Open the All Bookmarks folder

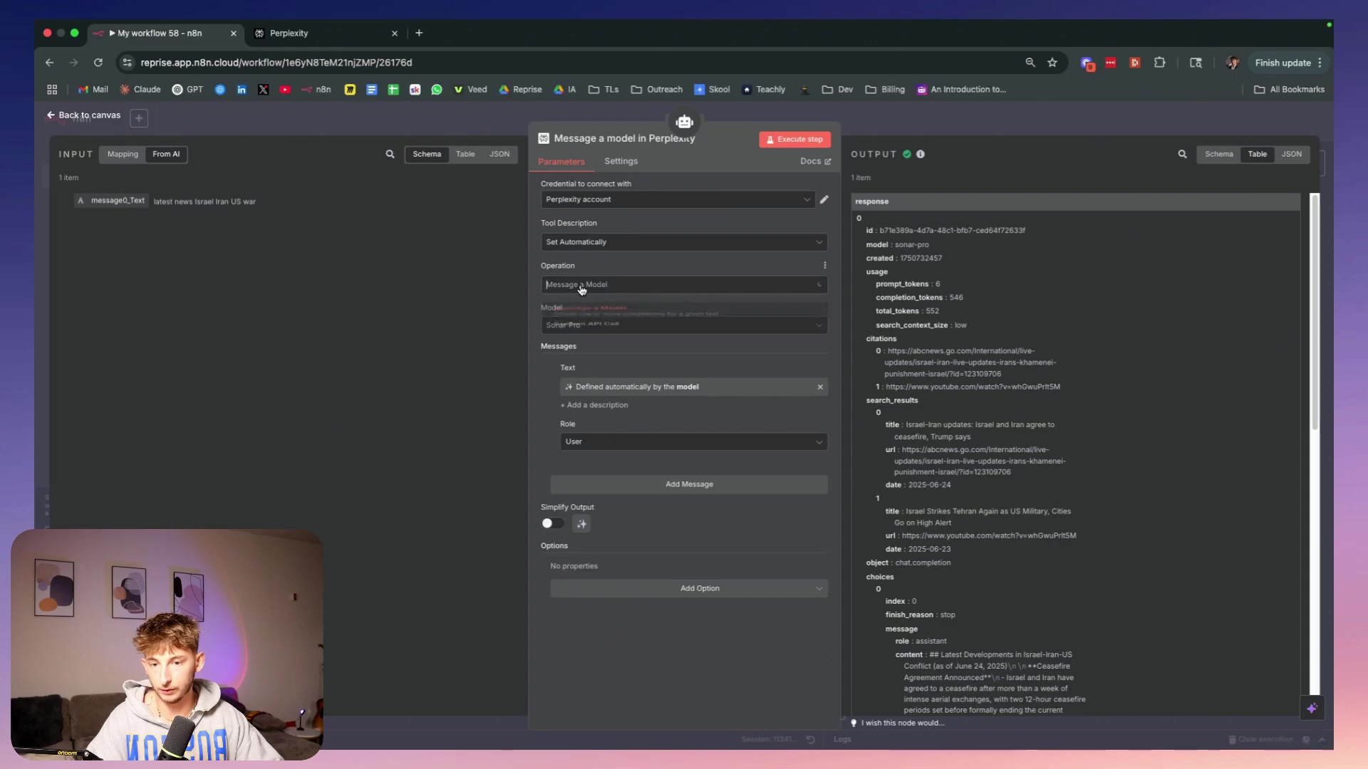(1289, 90)
